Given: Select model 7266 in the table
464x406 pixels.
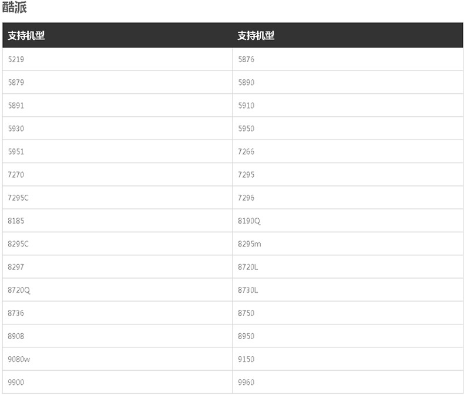Looking at the screenshot, I should coord(246,152).
